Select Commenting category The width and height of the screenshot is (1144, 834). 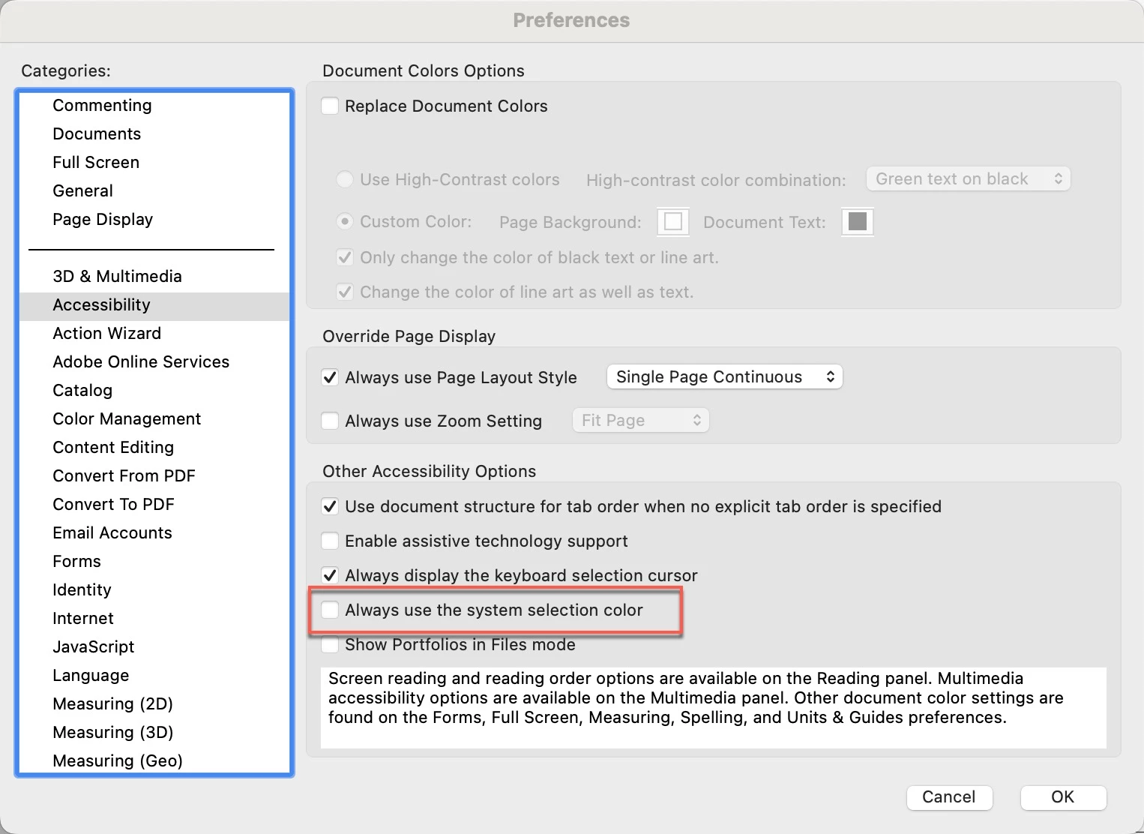tap(154, 105)
